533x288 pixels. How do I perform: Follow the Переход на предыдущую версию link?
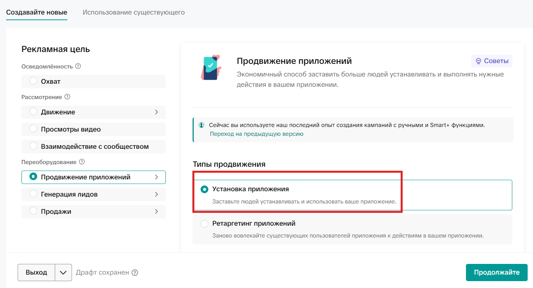257,134
